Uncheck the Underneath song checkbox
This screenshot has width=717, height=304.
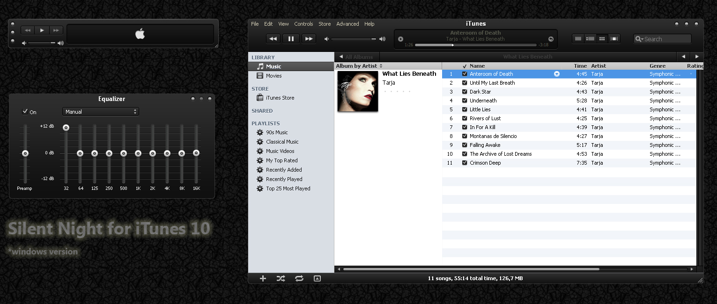465,101
